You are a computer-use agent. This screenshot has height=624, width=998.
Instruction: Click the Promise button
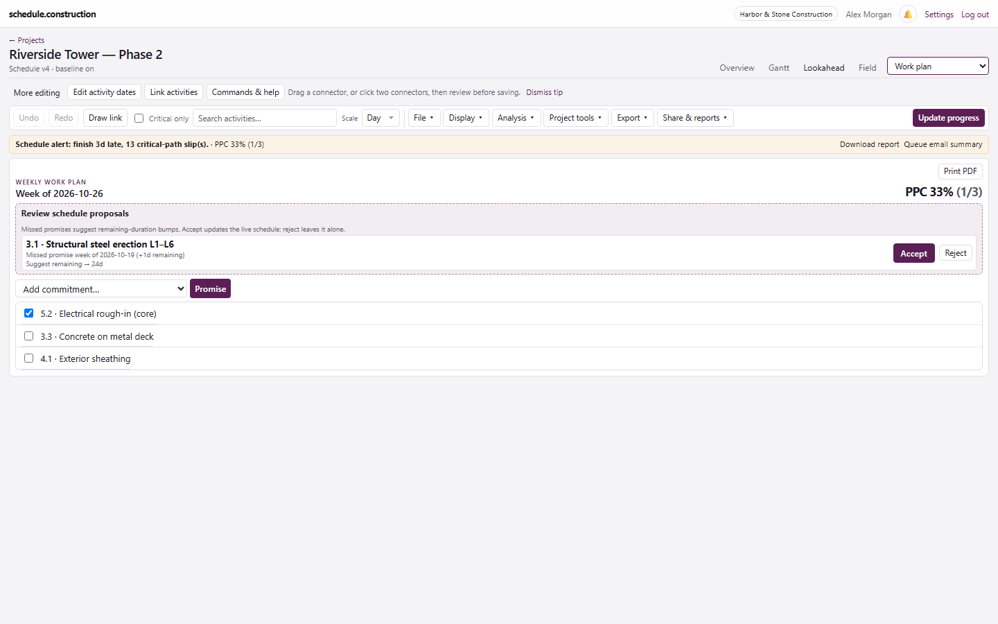pyautogui.click(x=211, y=289)
